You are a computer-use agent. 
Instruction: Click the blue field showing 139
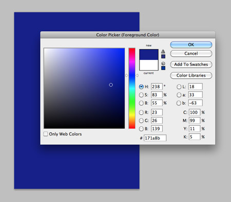(x=157, y=129)
